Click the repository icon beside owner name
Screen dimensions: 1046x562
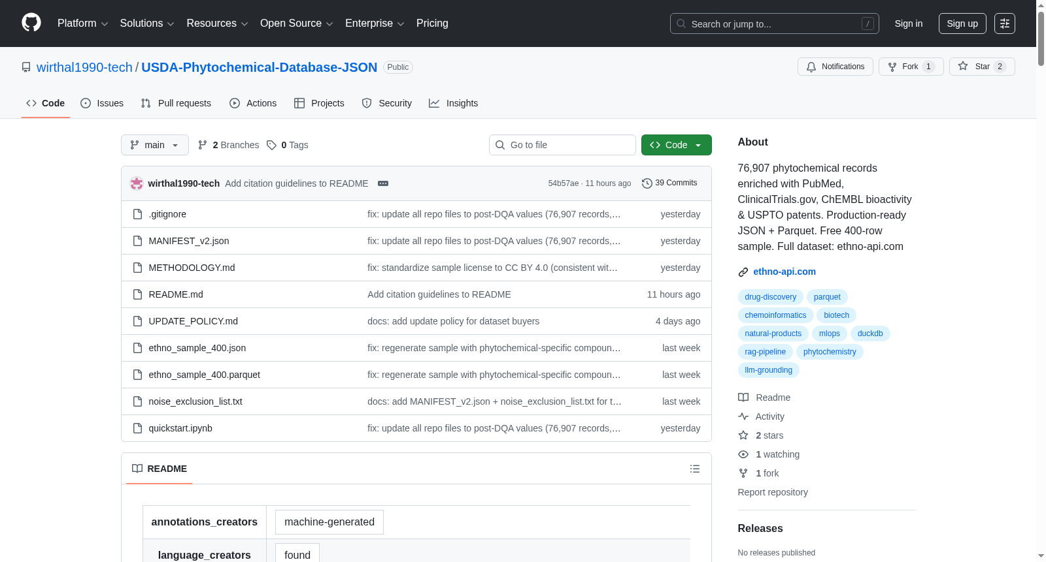(x=26, y=67)
